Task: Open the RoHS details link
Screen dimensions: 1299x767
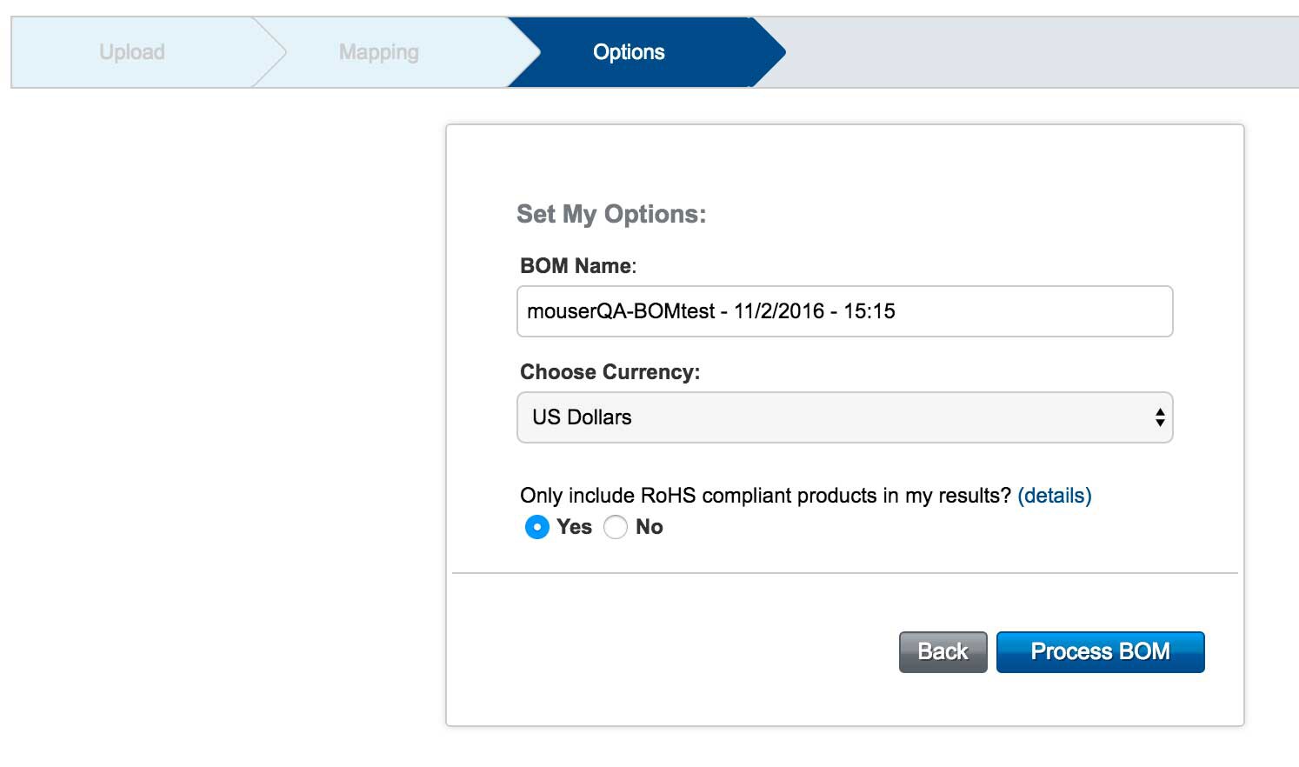Action: (1054, 496)
